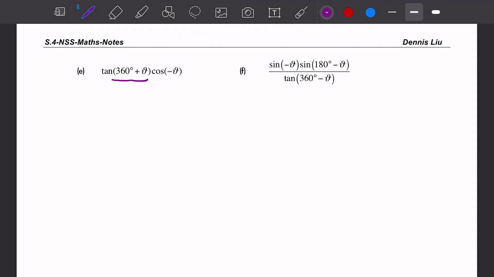Select the Highlighter tool
This screenshot has width=494, height=277.
tap(142, 13)
